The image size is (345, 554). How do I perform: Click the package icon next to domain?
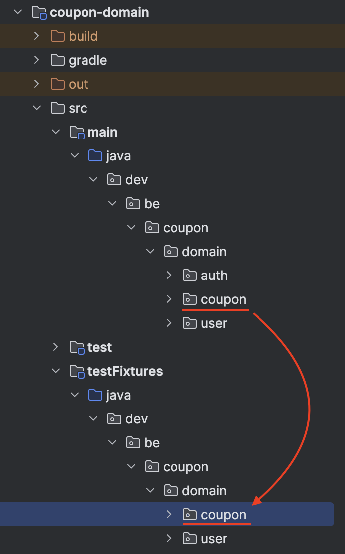171,251
